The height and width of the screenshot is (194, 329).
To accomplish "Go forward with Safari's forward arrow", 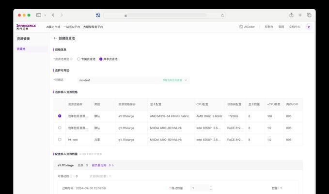I will coord(62,15).
